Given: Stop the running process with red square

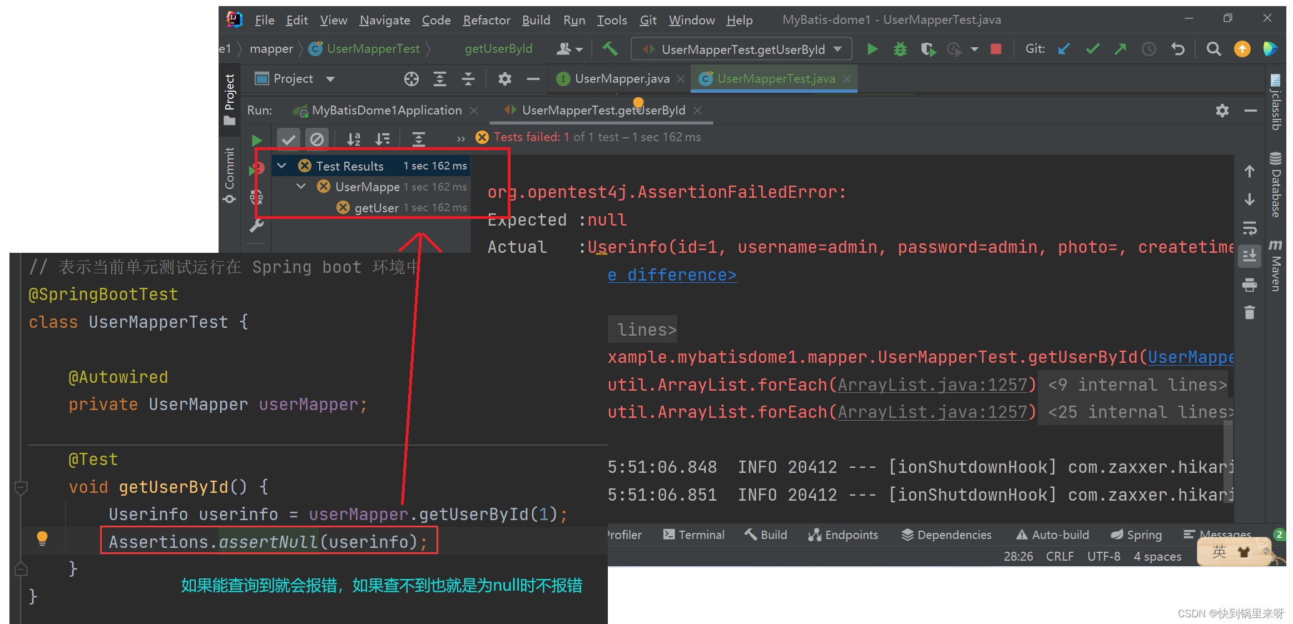Looking at the screenshot, I should (x=995, y=49).
